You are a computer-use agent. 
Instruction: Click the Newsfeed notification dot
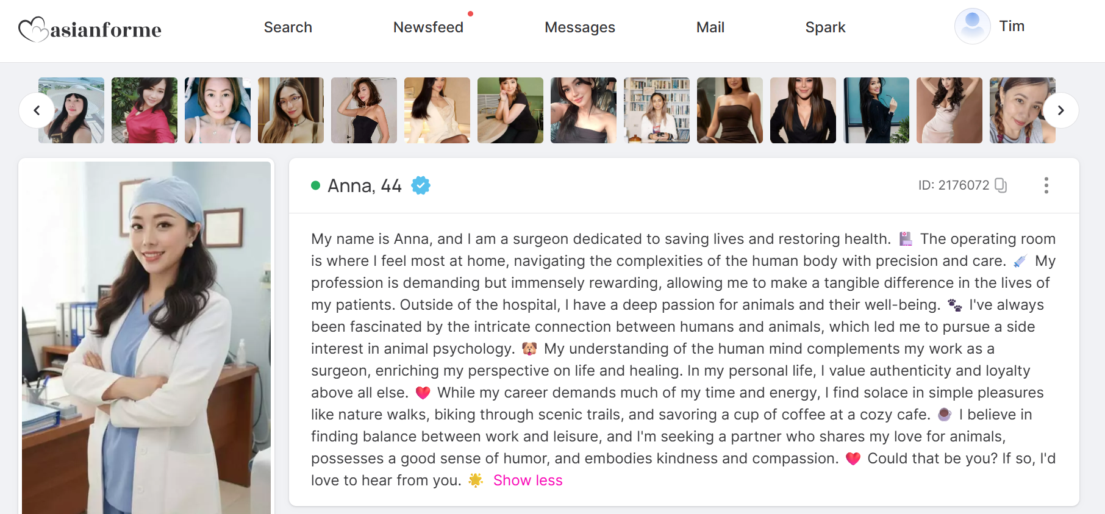[x=470, y=14]
